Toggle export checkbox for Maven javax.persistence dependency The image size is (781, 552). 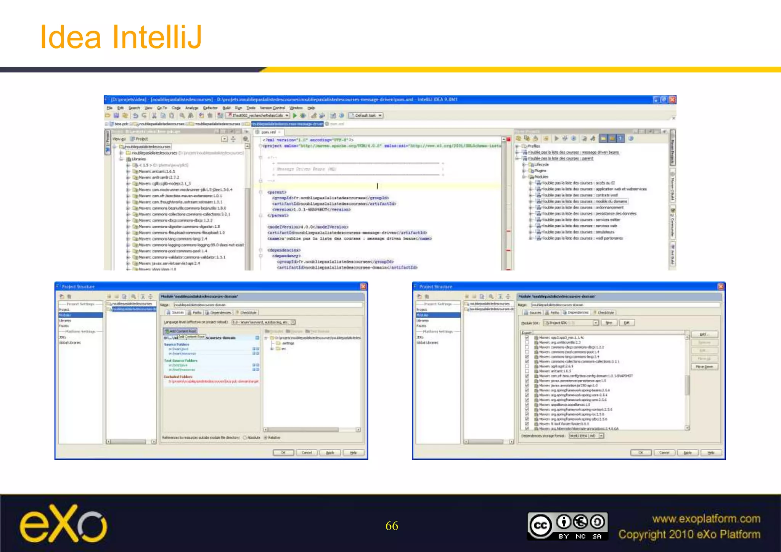pos(527,380)
